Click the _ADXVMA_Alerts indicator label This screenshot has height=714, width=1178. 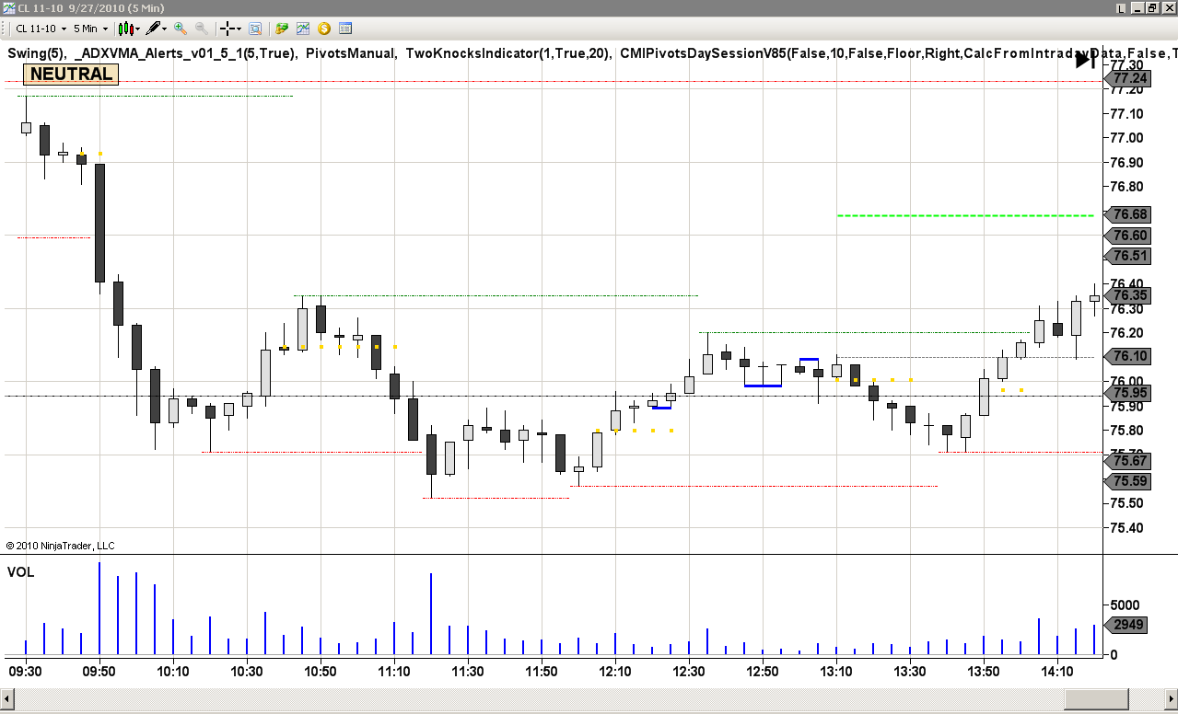point(186,53)
